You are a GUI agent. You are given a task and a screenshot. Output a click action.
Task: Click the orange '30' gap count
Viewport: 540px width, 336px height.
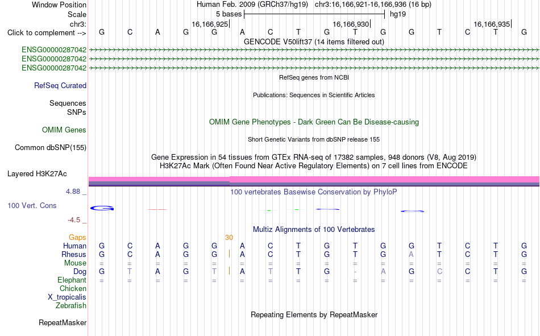[x=229, y=238]
